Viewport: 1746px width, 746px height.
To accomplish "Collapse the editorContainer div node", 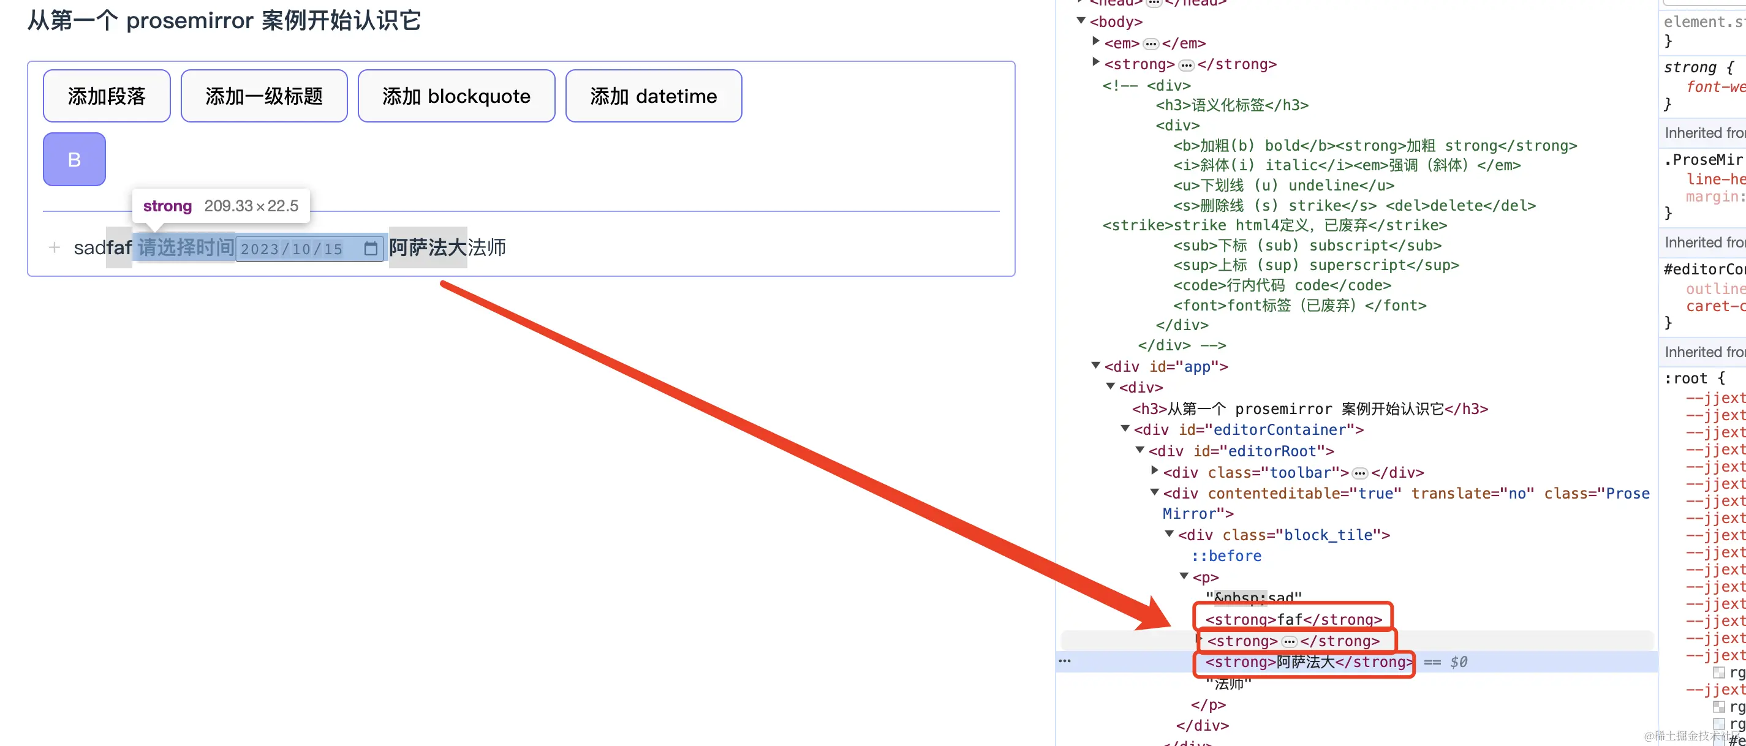I will pyautogui.click(x=1125, y=428).
